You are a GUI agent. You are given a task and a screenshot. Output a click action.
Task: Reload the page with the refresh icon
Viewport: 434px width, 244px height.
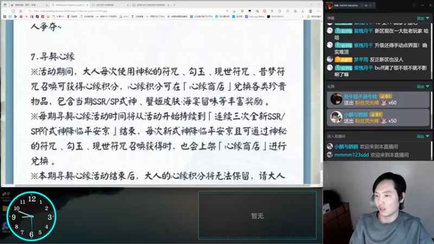click(13, 11)
